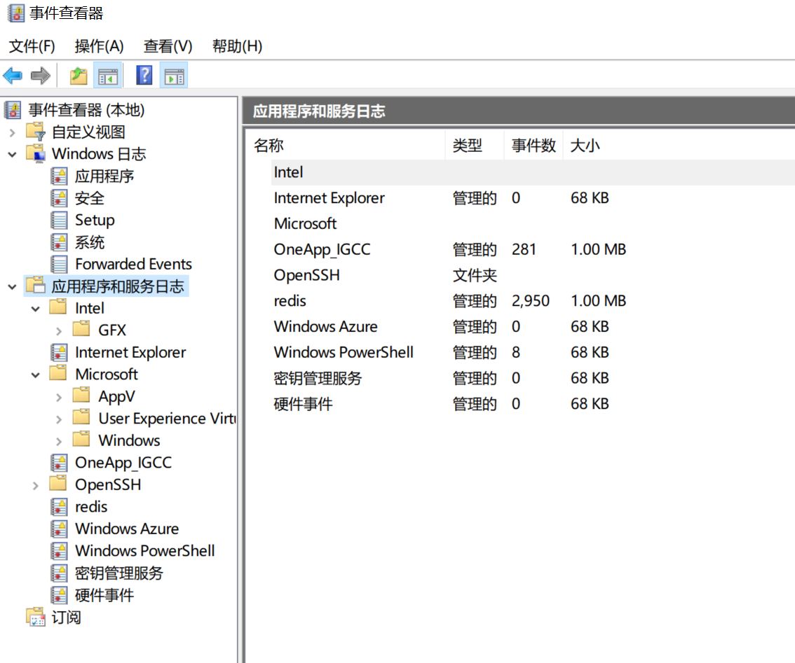Open Help via blue question icon
Image resolution: width=795 pixels, height=663 pixels.
click(144, 76)
